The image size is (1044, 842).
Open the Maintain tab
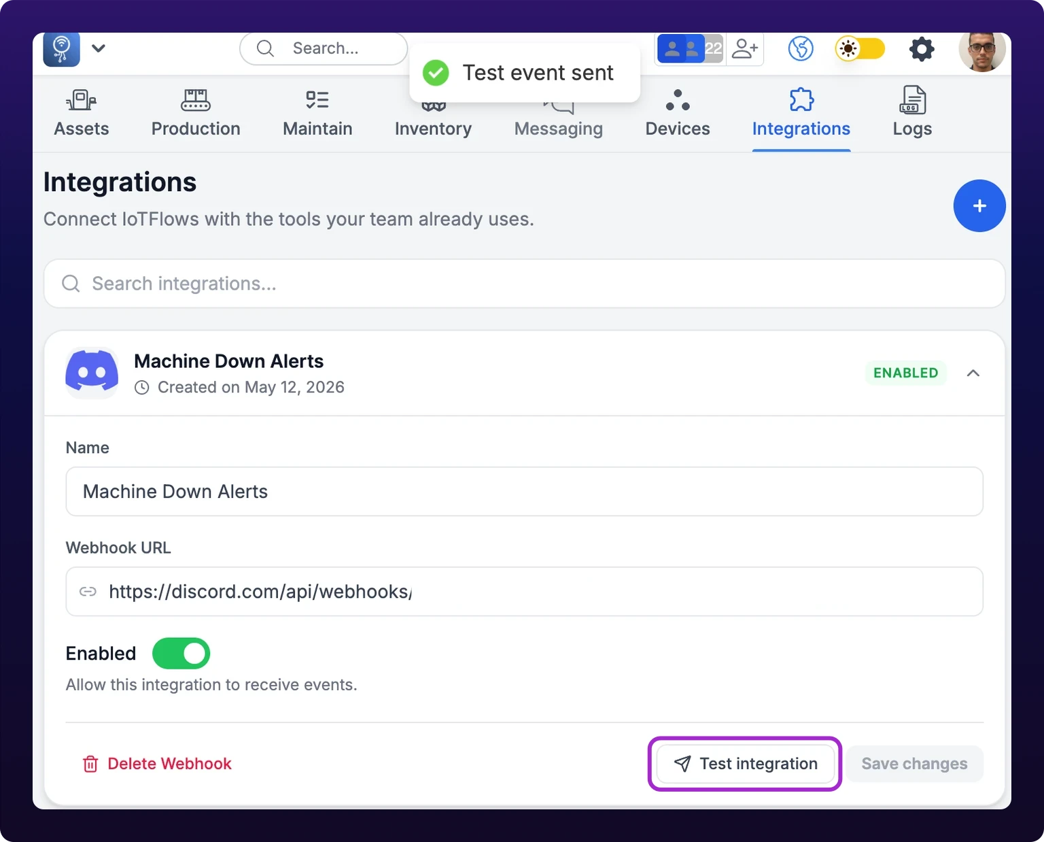(x=317, y=113)
